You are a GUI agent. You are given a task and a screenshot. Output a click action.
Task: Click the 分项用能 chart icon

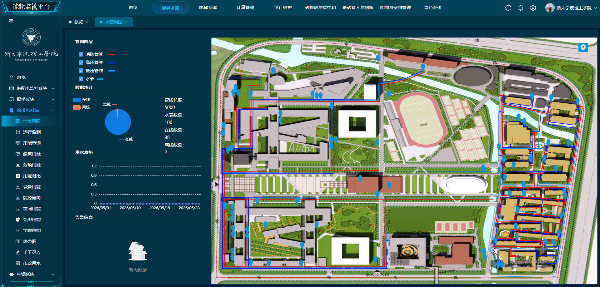coord(18,165)
